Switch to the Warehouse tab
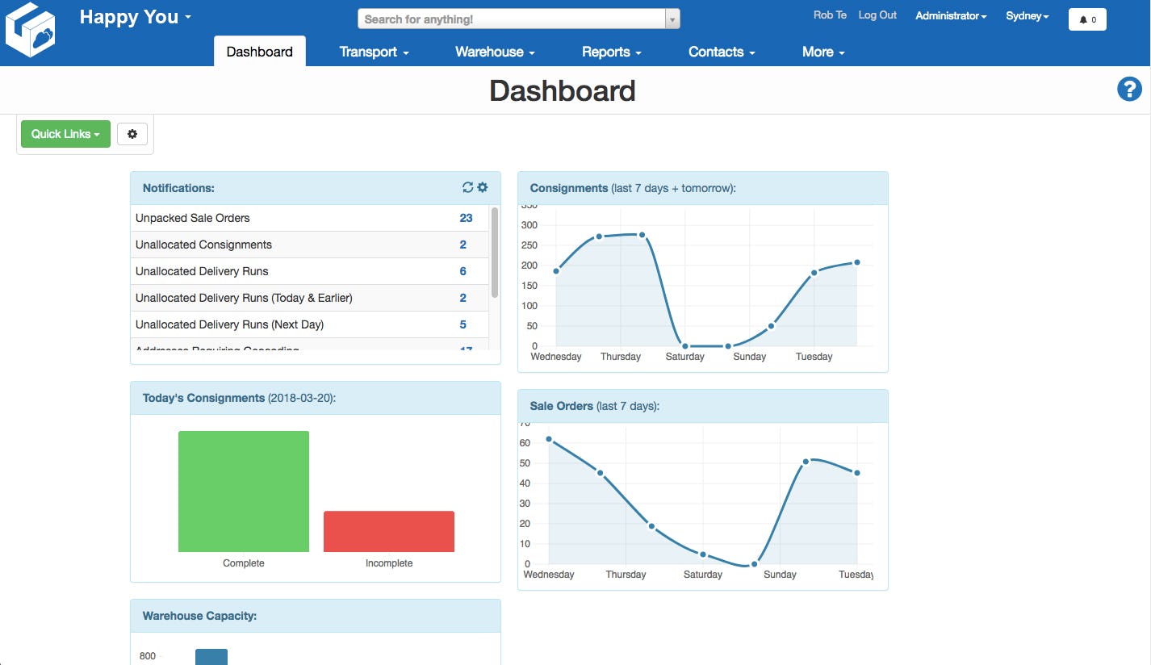 click(x=493, y=52)
